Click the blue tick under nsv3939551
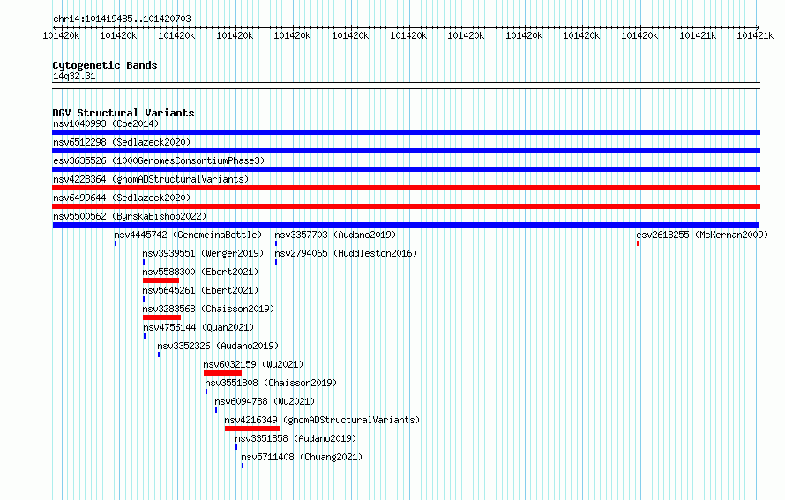Viewport: 785px width, 500px height. pyautogui.click(x=144, y=262)
